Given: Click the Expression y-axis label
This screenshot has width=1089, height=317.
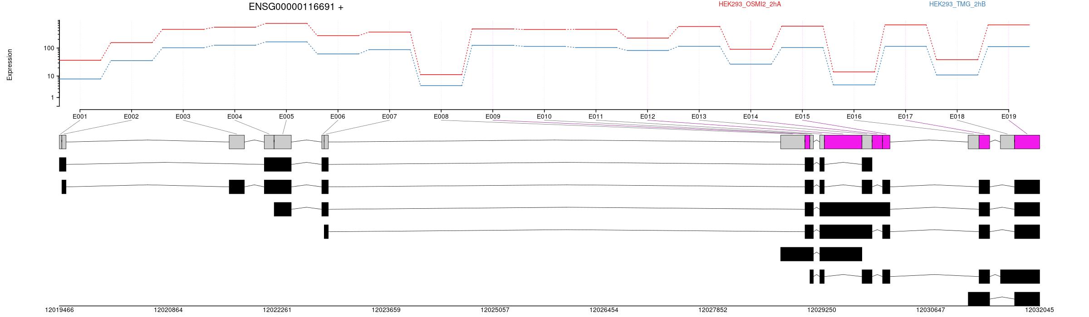Looking at the screenshot, I should click(10, 65).
